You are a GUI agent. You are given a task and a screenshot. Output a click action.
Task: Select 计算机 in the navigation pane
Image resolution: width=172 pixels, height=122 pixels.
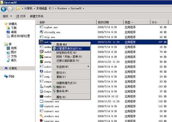coord(11,68)
